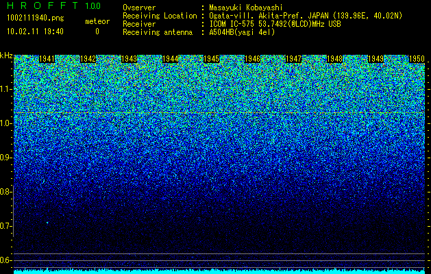Click the cyan signal level strip at bottom
The image size is (431, 274).
click(x=219, y=271)
